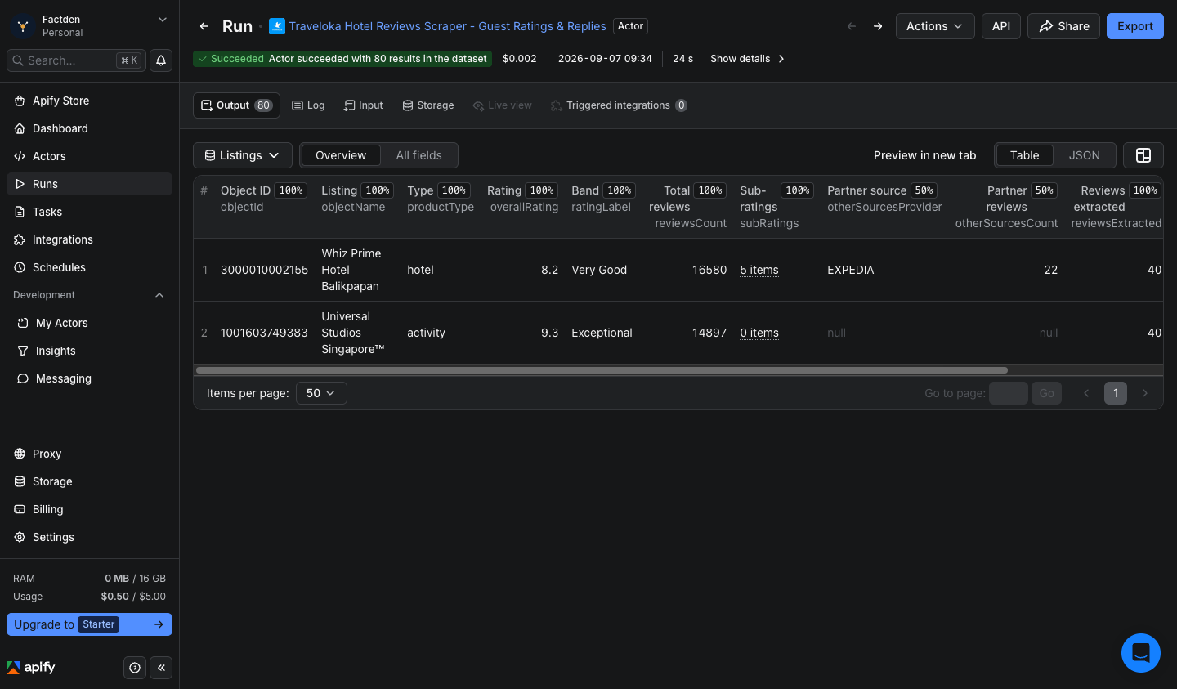Click the notifications bell icon
1177x689 pixels.
pos(161,60)
